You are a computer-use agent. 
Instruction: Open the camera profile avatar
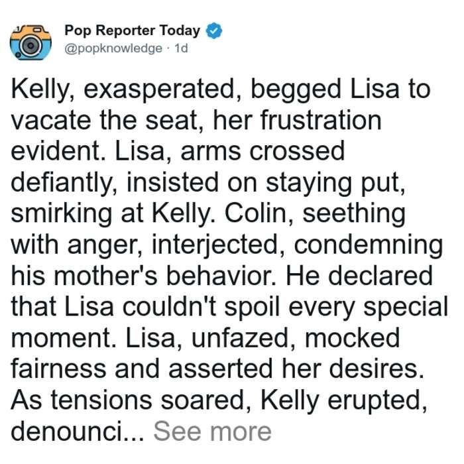coord(30,42)
